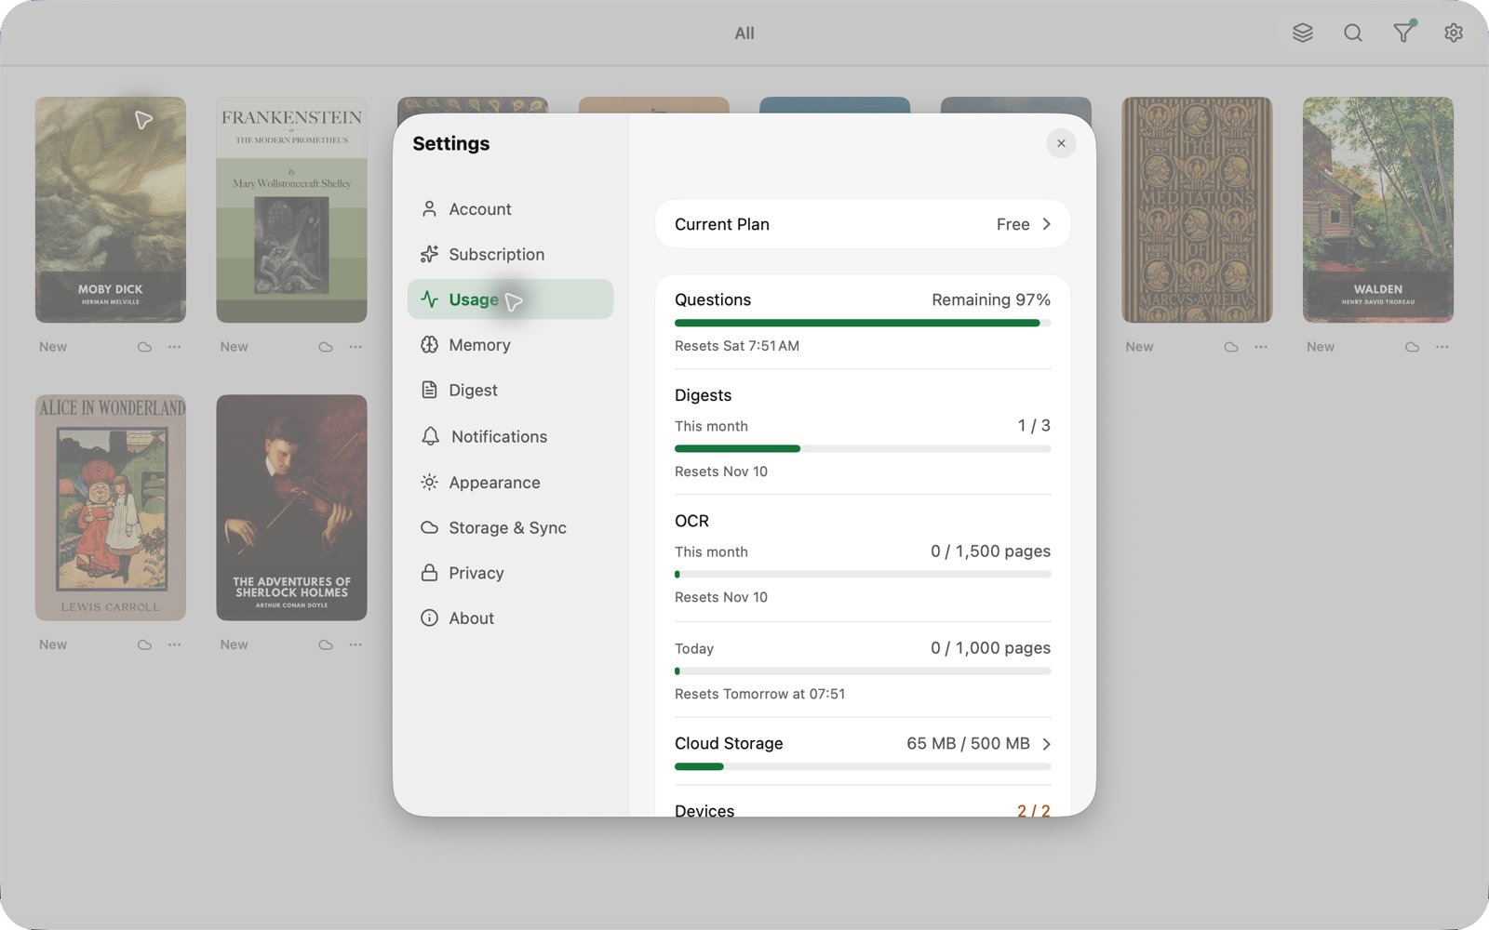Show the Privacy settings
The width and height of the screenshot is (1489, 930).
click(x=510, y=573)
